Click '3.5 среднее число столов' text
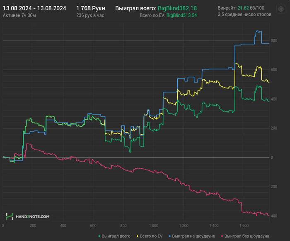This screenshot has height=241, width=290. click(244, 15)
